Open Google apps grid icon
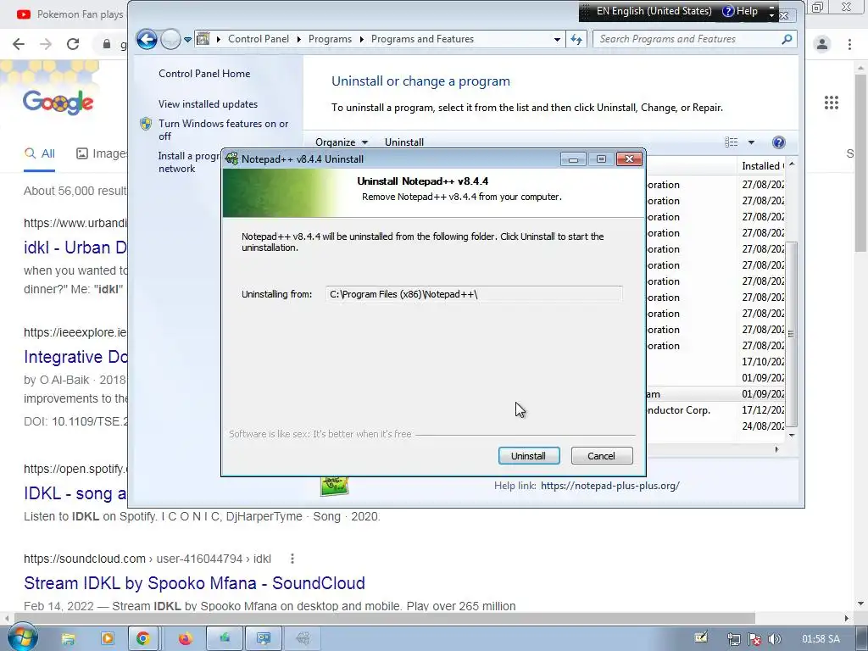Viewport: 868px width, 651px height. tap(832, 103)
